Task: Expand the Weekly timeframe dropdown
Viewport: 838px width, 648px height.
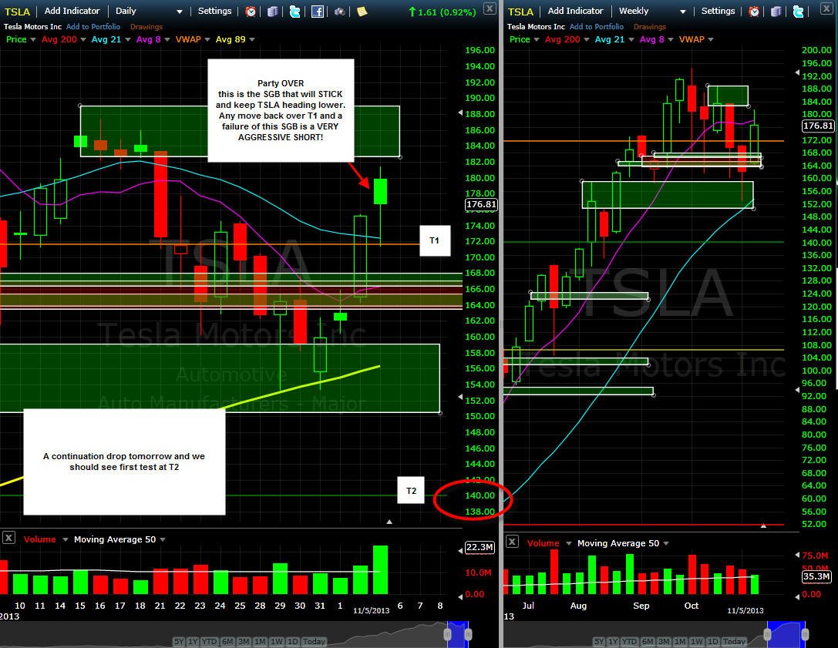Action: pos(652,11)
